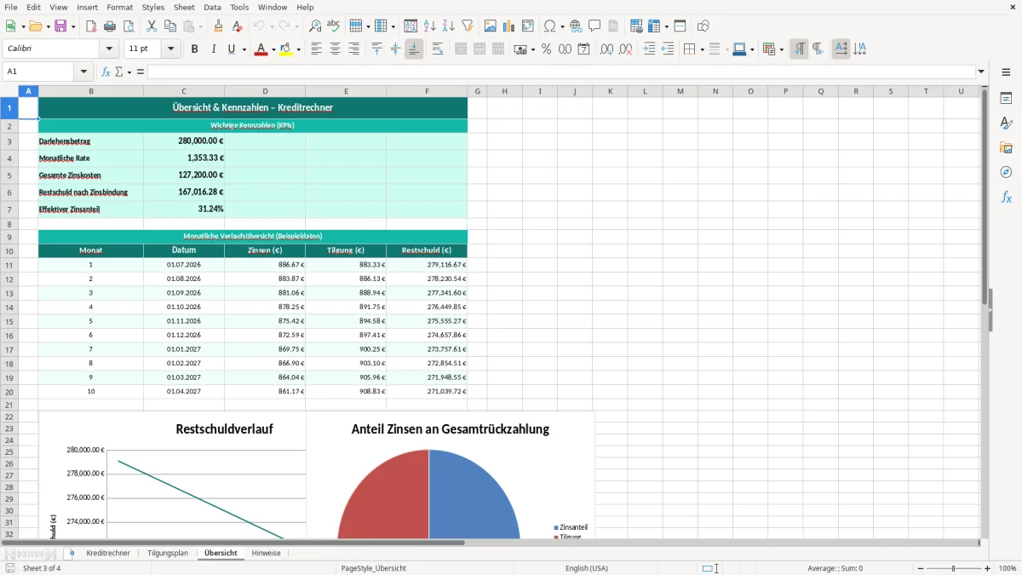Cut the selection with scissors icon
This screenshot has width=1022, height=575.
(152, 26)
